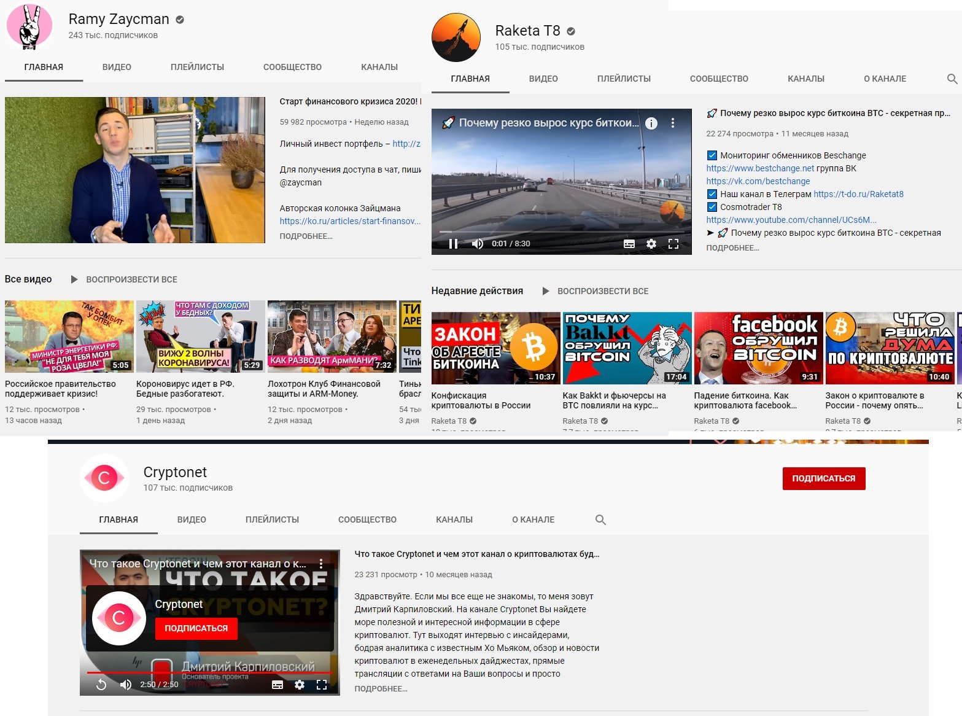Mute the Raketa T8 video volume
The width and height of the screenshot is (962, 716).
477,244
